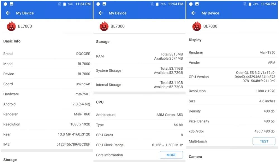Tap Storage header at top of middle screen
Viewport: 279px width, 163px height.
[103, 42]
